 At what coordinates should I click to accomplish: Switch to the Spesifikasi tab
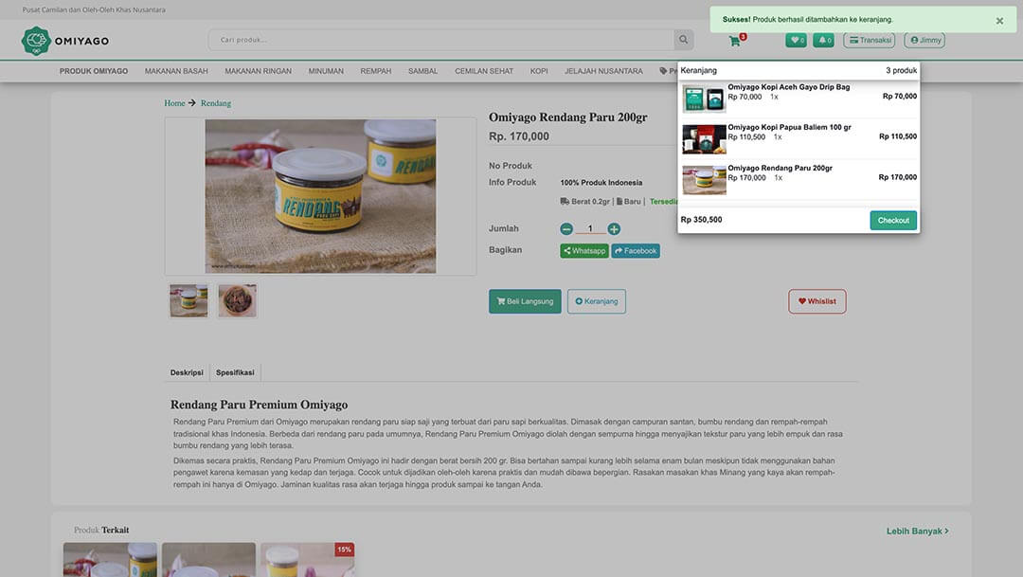point(235,372)
